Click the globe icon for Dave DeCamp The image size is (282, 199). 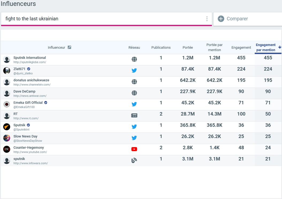(x=134, y=93)
